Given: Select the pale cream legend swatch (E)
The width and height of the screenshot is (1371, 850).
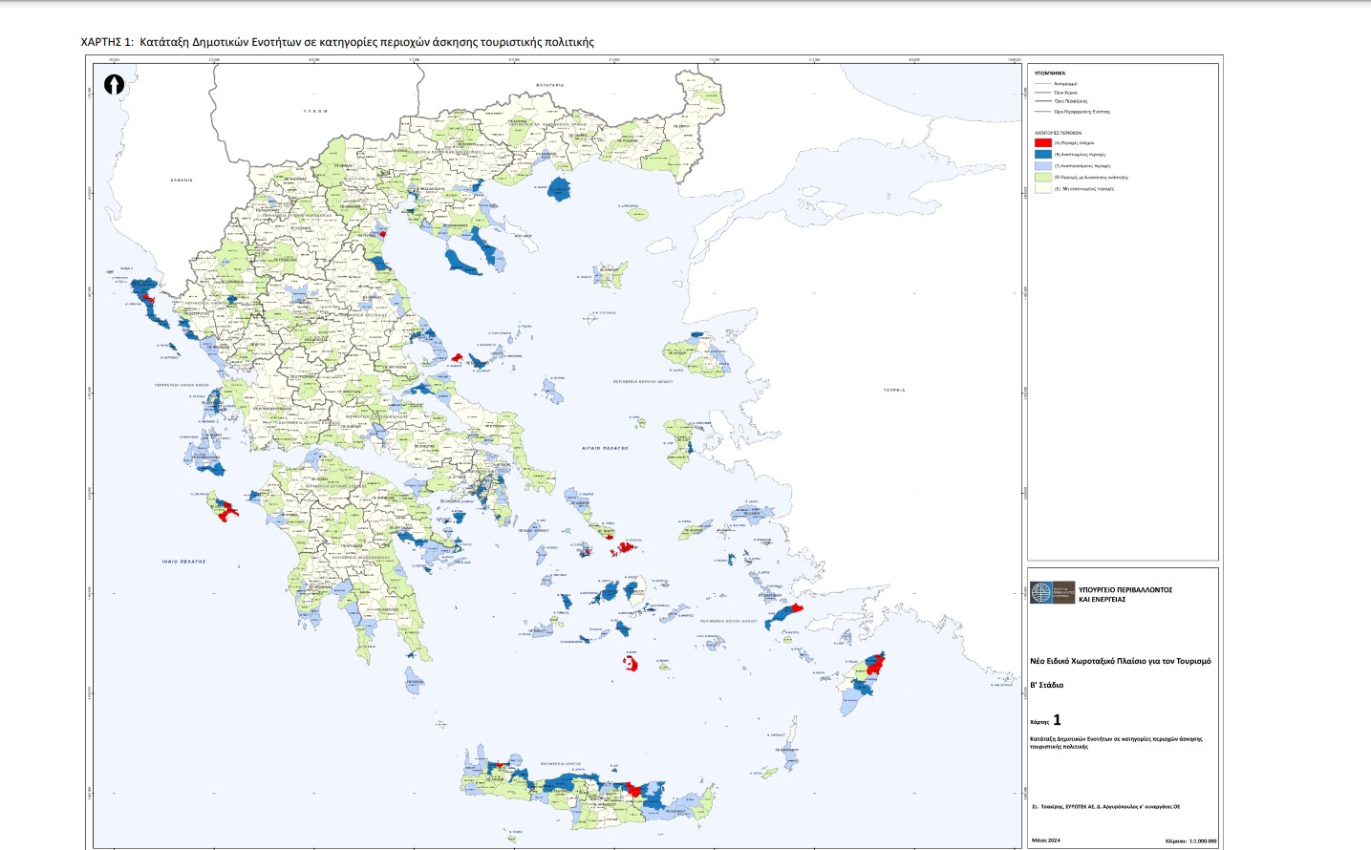Looking at the screenshot, I should 1042,189.
